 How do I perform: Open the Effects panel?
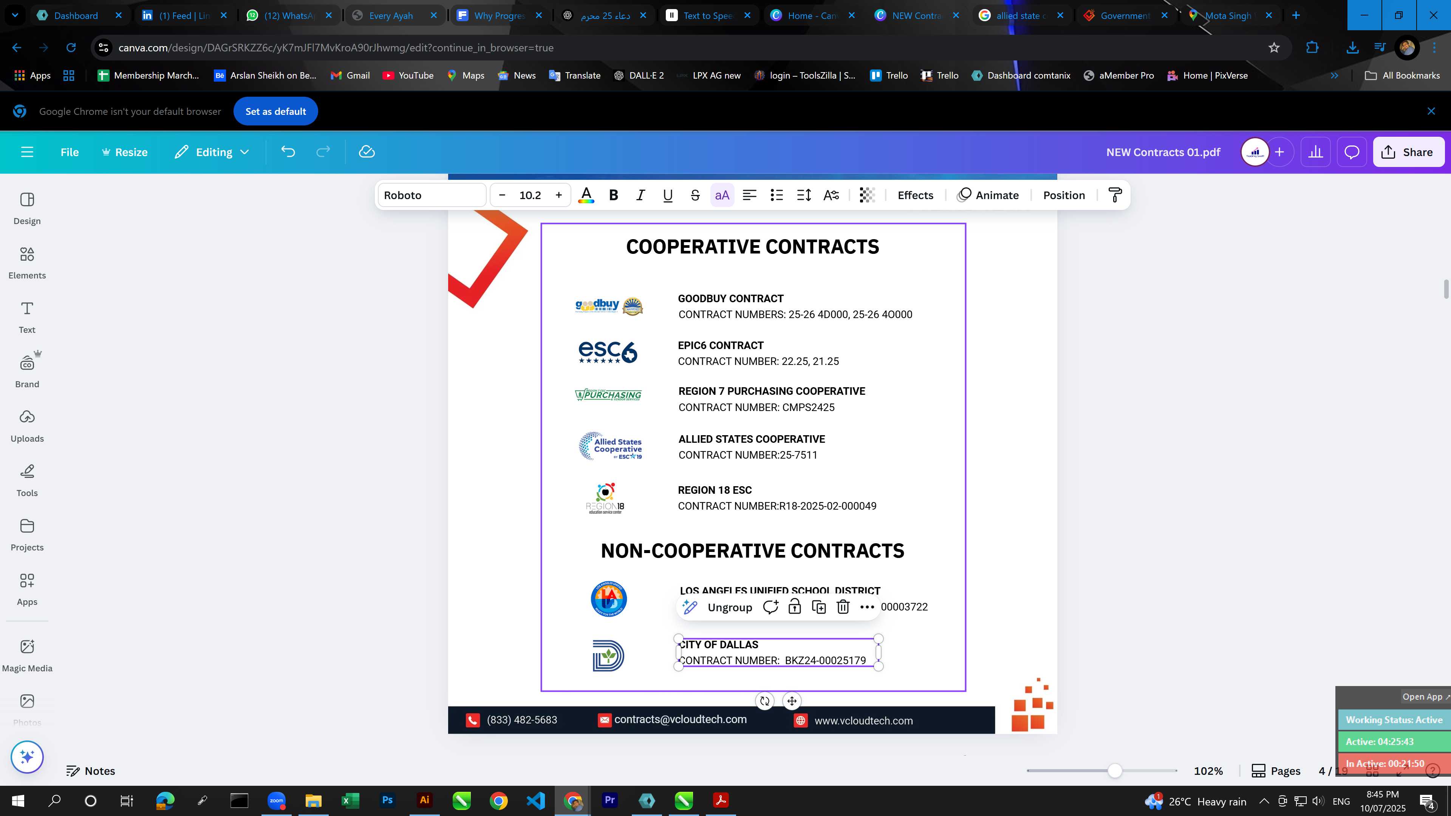pyautogui.click(x=915, y=195)
